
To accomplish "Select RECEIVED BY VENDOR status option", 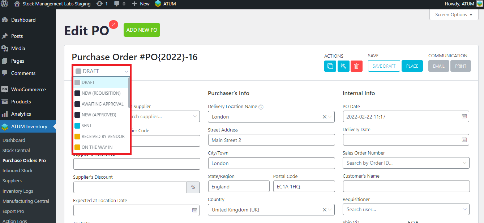I will 101,137.
